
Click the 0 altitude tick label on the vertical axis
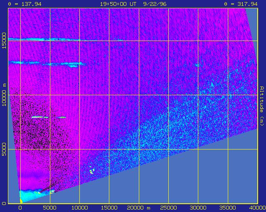coord(4,203)
